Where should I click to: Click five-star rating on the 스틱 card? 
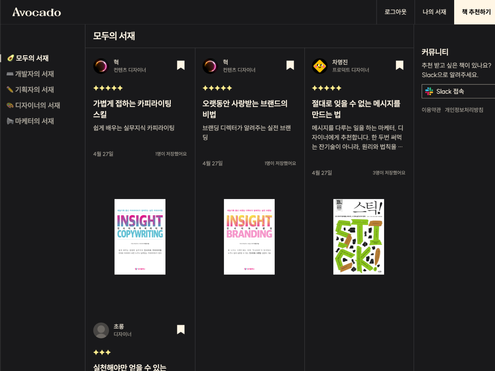coord(327,88)
